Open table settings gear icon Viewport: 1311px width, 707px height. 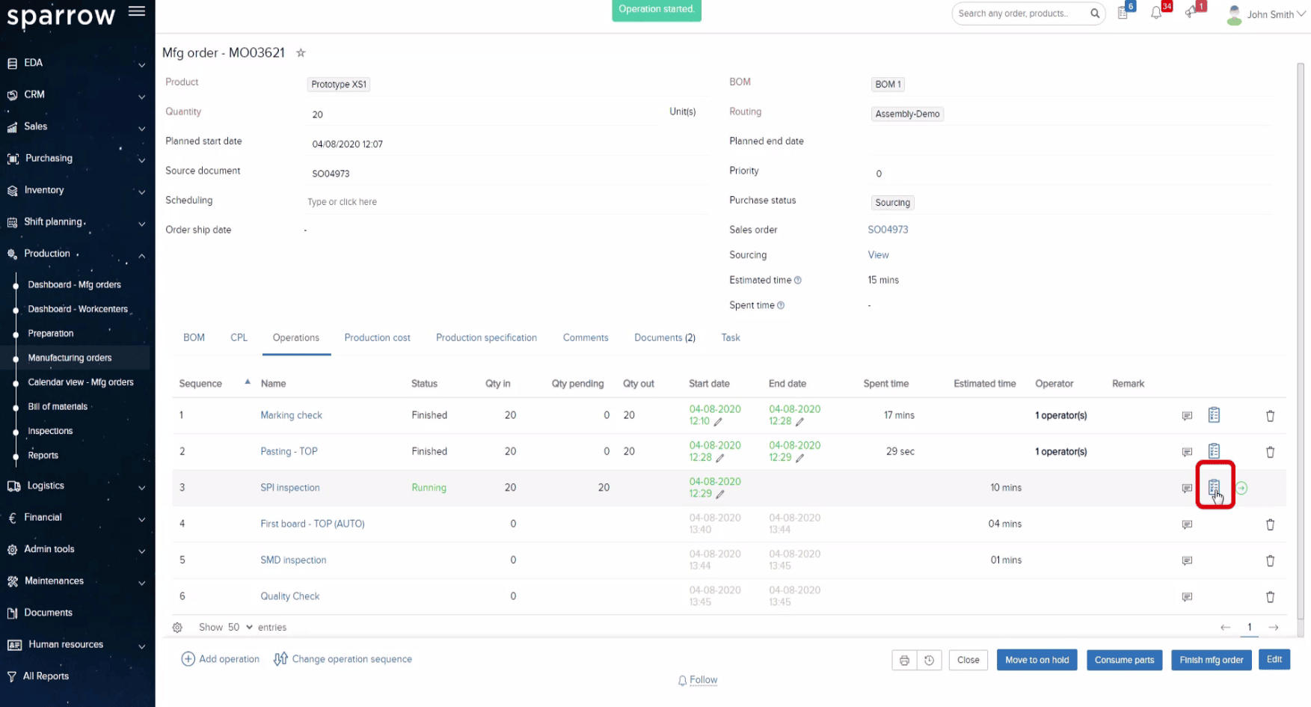177,628
